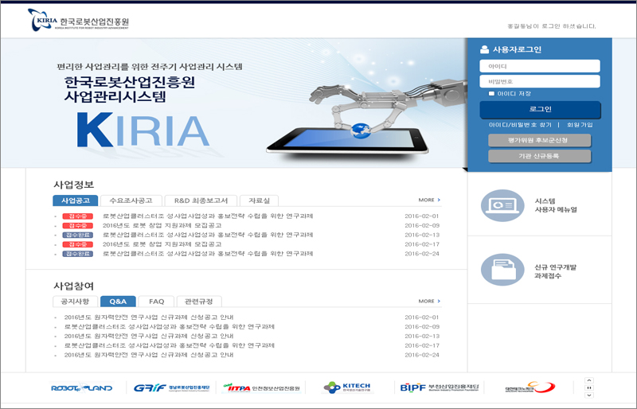Select the 공지사항 tab
The height and width of the screenshot is (409, 637).
click(x=75, y=302)
